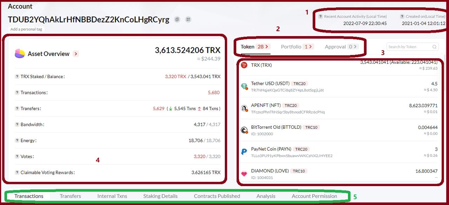449x205 pixels.
Task: Click the TRX token logo
Action: [x=244, y=65]
